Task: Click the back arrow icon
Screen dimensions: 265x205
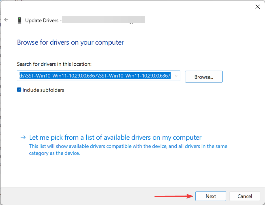Action: pos(6,20)
